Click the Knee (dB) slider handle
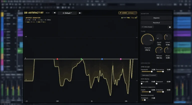192x105 pixels. (x=142, y=84)
